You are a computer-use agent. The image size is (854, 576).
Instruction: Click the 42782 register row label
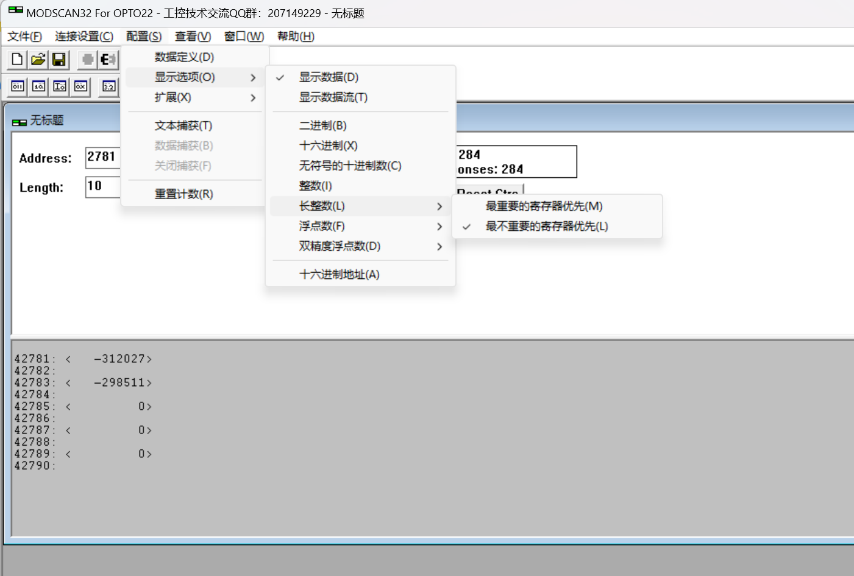pyautogui.click(x=35, y=371)
